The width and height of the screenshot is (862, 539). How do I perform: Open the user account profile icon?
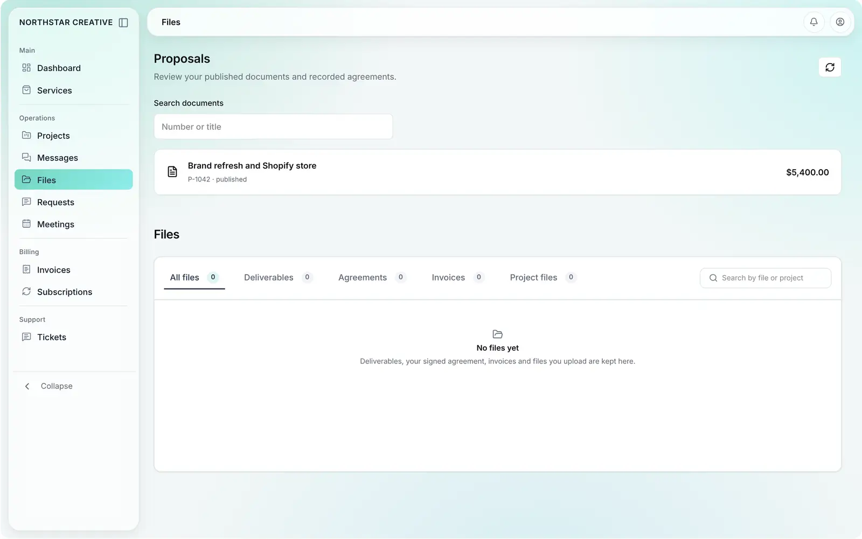[x=840, y=22]
